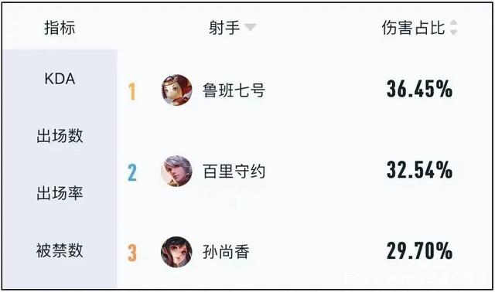Click the 鲁班七号 hero avatar
The image size is (495, 292).
click(x=176, y=90)
